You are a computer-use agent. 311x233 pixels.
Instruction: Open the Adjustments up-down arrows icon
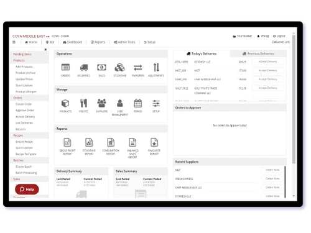point(156,68)
